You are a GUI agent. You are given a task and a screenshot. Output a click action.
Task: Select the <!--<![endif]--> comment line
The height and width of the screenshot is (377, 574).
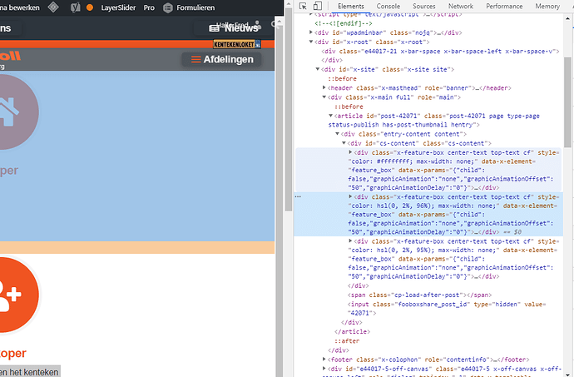click(x=344, y=23)
